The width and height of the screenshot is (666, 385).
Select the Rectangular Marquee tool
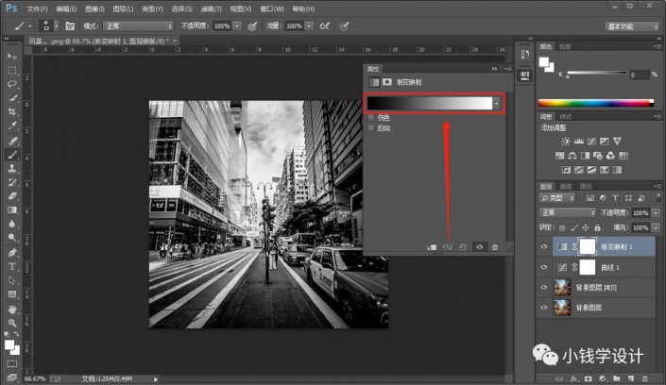click(x=12, y=70)
